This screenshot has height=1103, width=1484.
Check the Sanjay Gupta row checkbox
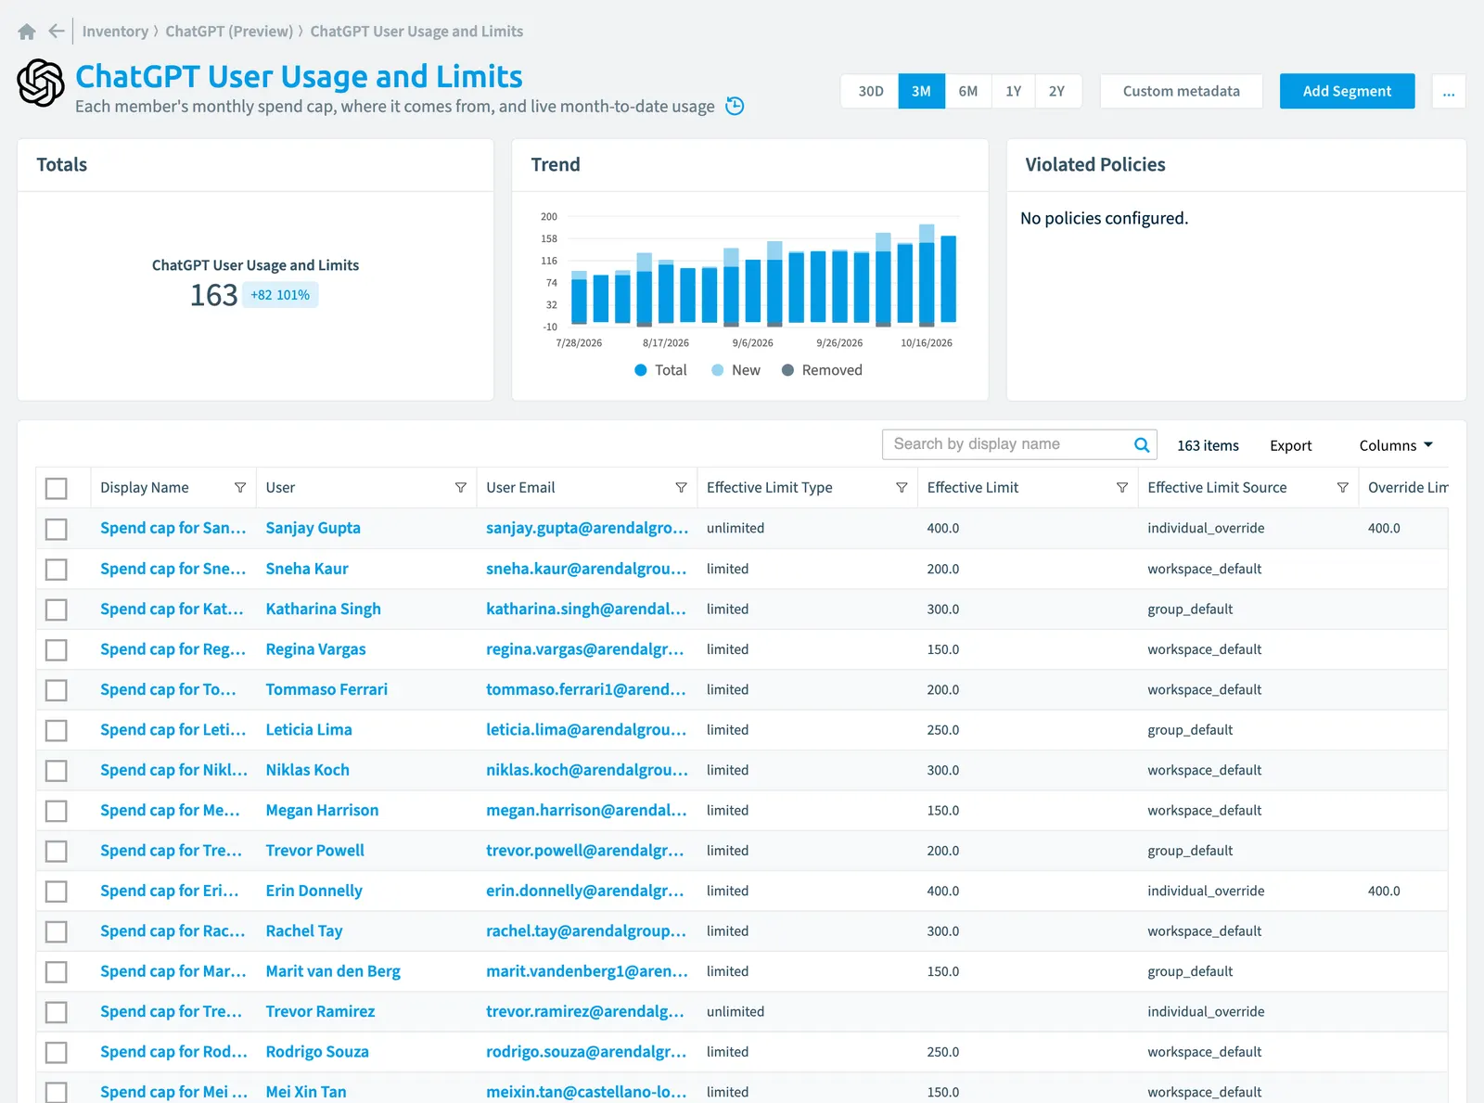click(57, 529)
